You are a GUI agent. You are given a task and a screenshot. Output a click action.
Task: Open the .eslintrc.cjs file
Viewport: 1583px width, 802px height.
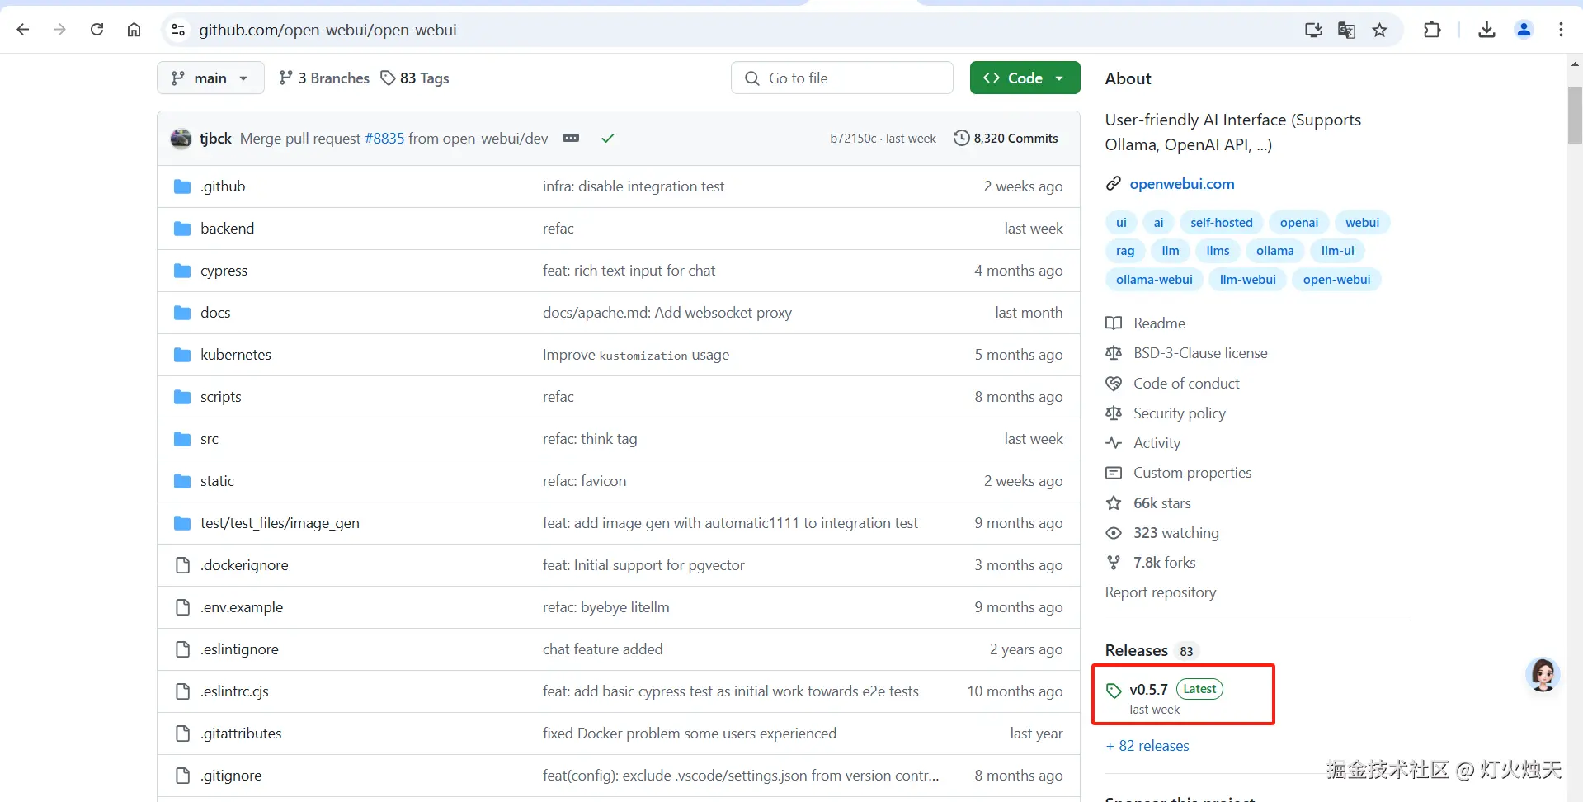pyautogui.click(x=234, y=691)
